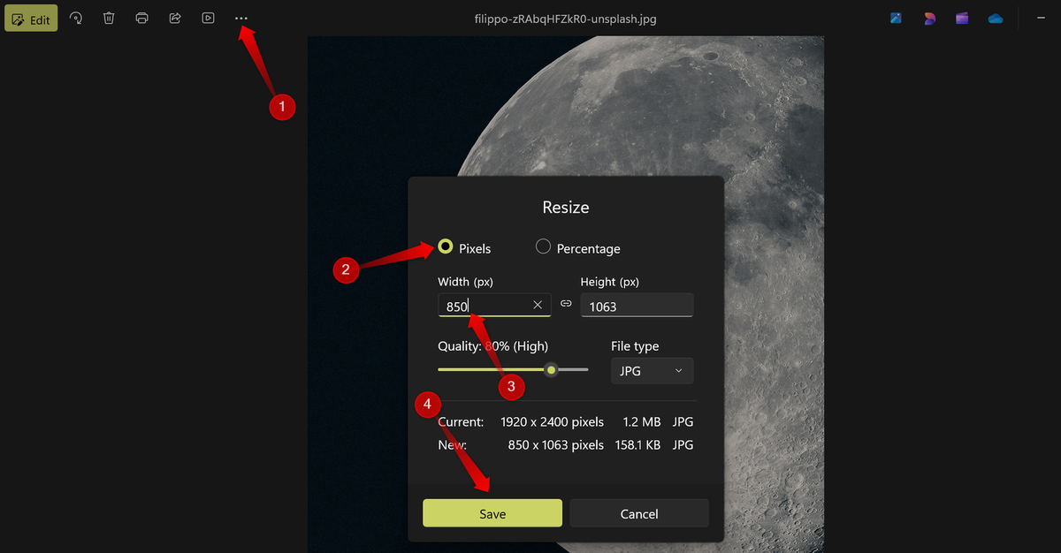This screenshot has height=553, width=1061.
Task: Open the Designer app icon in title bar
Action: coord(896,18)
